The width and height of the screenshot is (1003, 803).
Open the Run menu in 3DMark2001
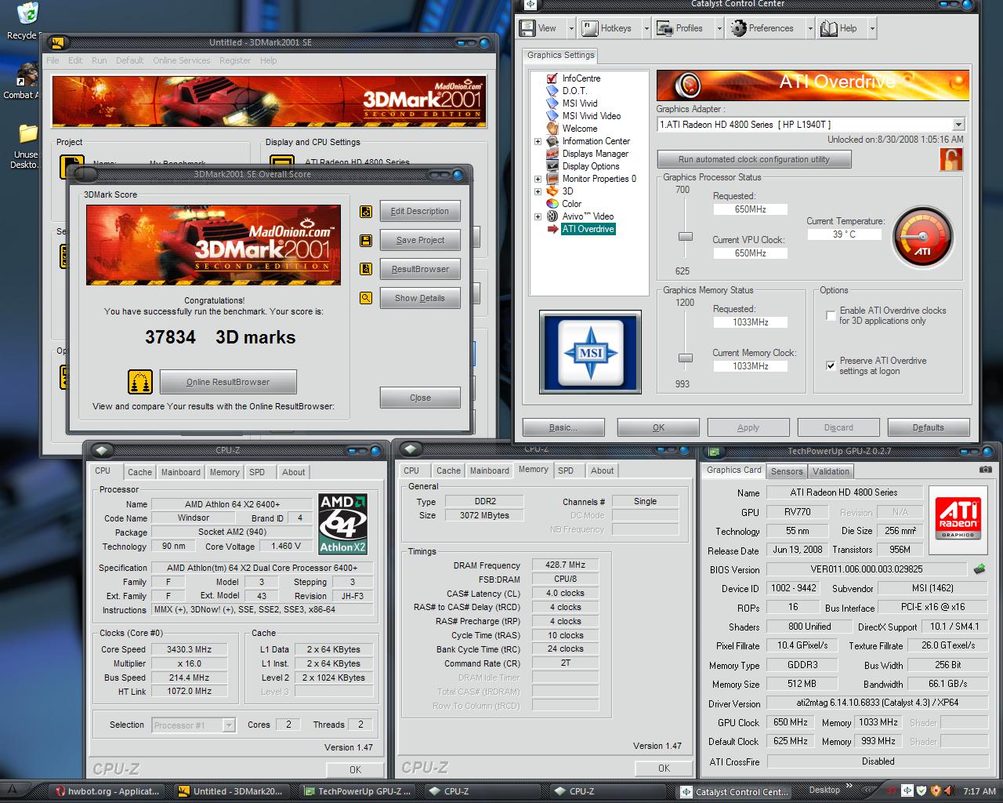pyautogui.click(x=99, y=60)
